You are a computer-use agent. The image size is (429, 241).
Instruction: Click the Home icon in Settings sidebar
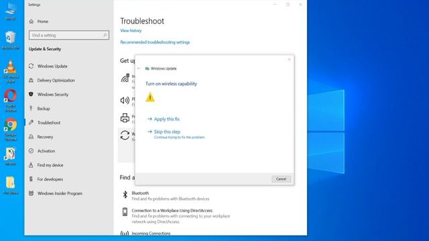tap(32, 21)
